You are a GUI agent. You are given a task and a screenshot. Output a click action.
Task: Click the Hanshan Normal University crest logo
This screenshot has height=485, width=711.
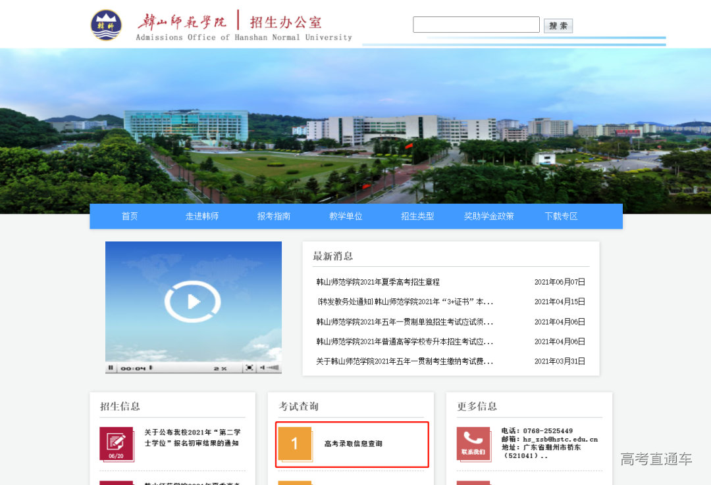[x=107, y=24]
